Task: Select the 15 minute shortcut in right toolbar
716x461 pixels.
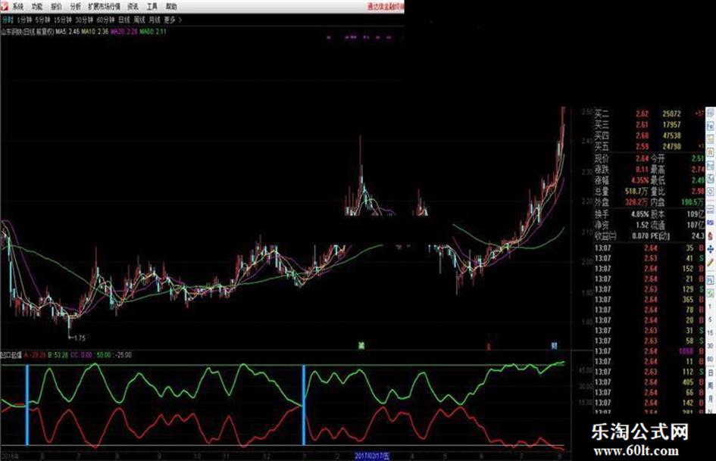Action: click(711, 333)
